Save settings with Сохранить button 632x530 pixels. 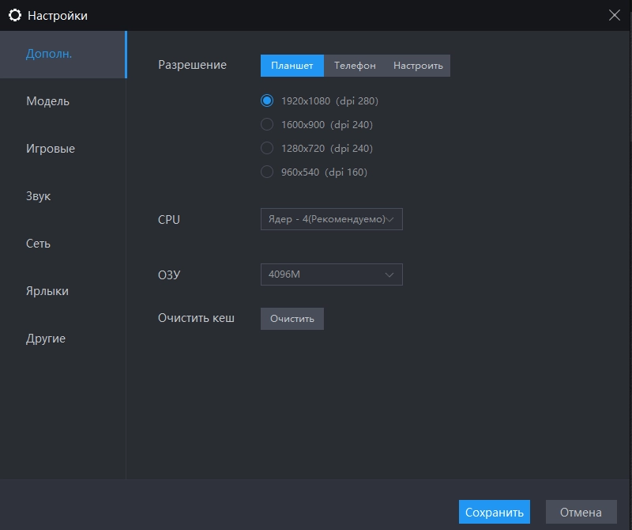click(x=495, y=512)
